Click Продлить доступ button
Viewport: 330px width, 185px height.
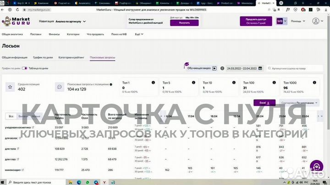coord(256,21)
